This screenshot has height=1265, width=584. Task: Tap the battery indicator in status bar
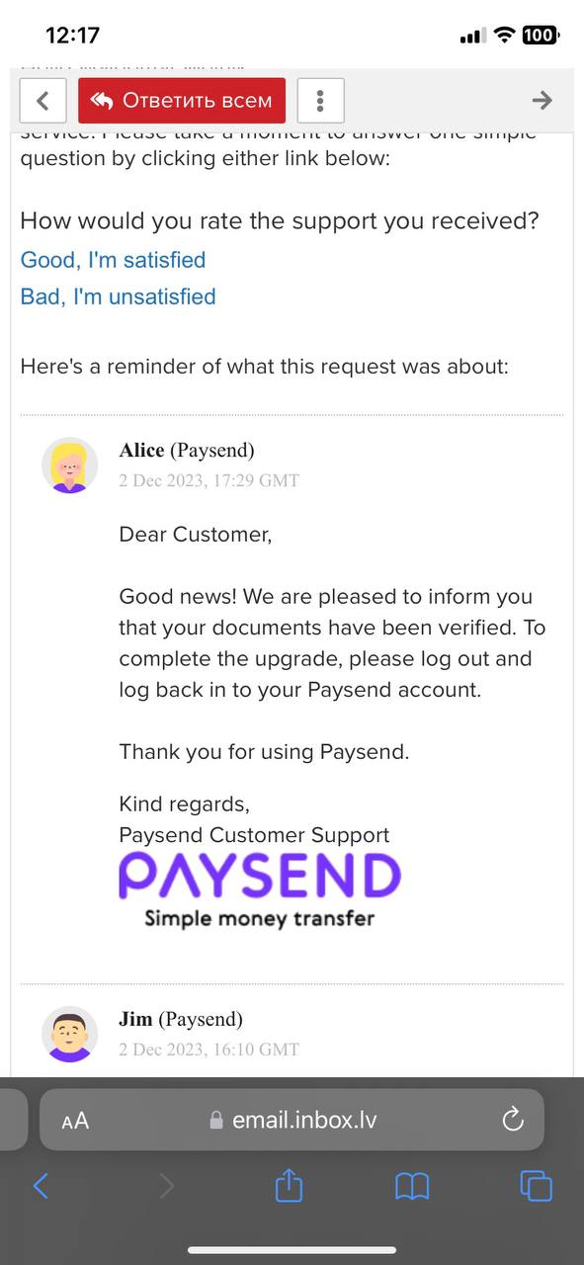pyautogui.click(x=541, y=36)
